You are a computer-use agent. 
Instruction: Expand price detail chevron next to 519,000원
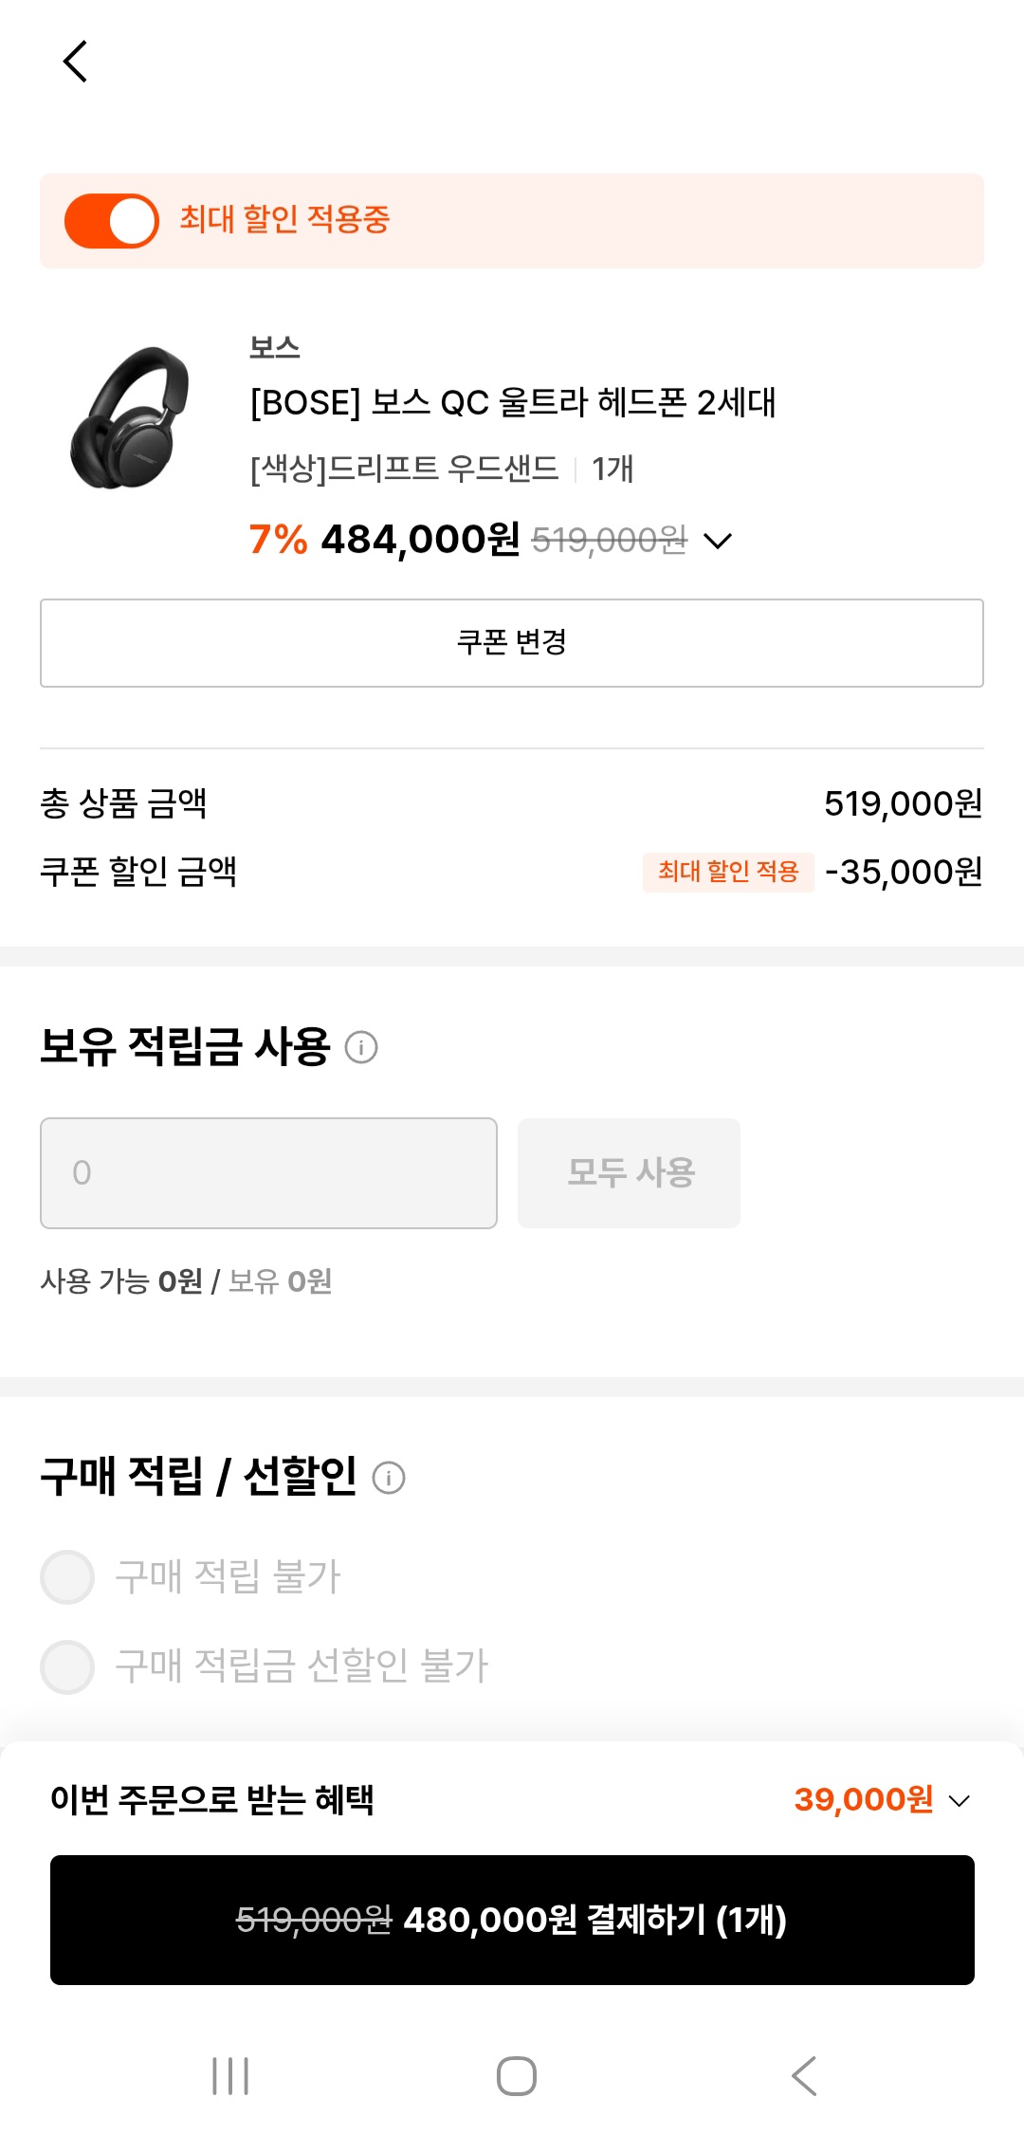(718, 541)
